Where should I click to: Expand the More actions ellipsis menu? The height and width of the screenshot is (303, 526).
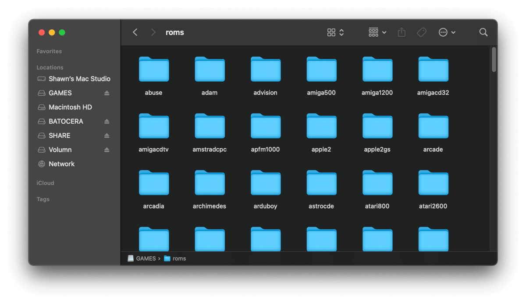tap(447, 32)
